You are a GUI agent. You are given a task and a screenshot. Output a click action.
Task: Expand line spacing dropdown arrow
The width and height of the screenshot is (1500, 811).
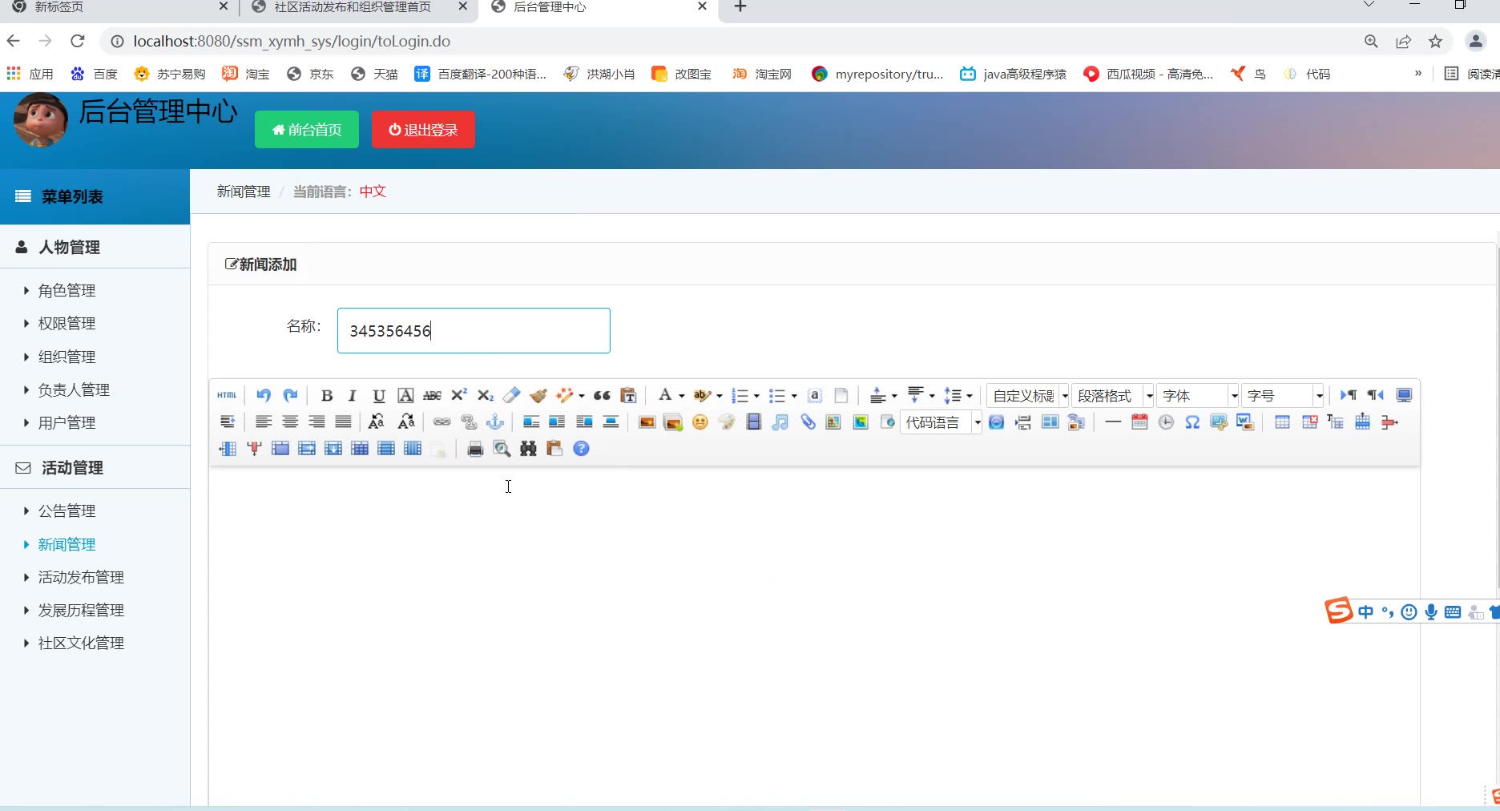point(970,396)
